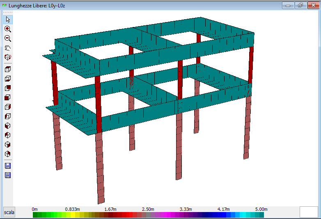Click the "1.67m" scale label
This screenshot has width=321, height=219.
tap(110, 209)
